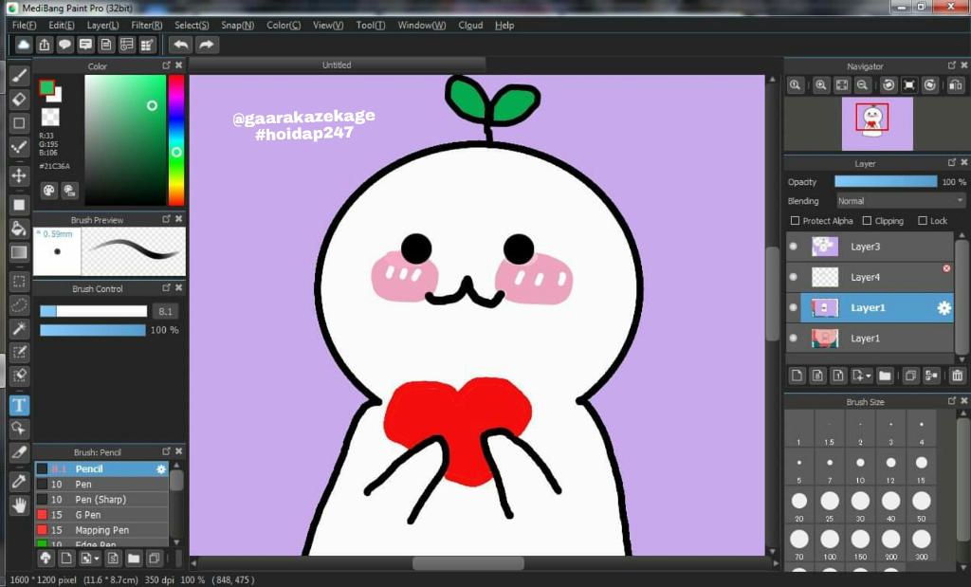Select the rectangular Select tool
This screenshot has width=971, height=587.
pyautogui.click(x=19, y=282)
